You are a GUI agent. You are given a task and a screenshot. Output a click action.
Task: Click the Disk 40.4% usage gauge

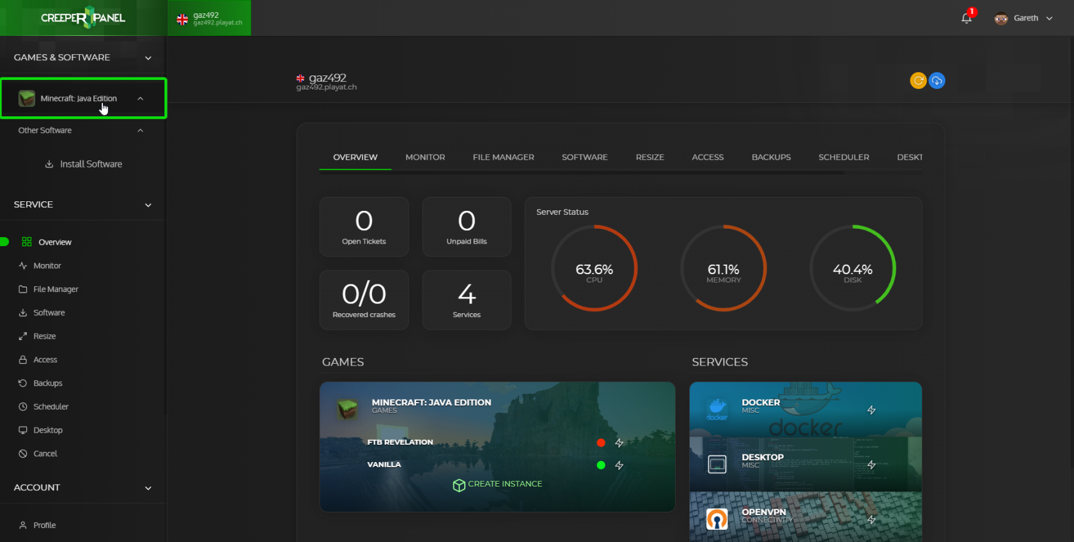(x=853, y=268)
